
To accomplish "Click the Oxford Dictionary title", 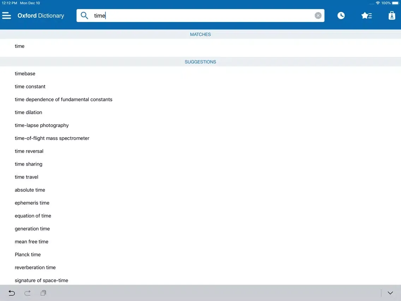I will [x=41, y=16].
